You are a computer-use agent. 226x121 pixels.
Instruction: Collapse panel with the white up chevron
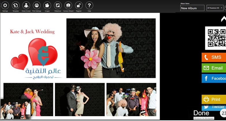(x=224, y=19)
